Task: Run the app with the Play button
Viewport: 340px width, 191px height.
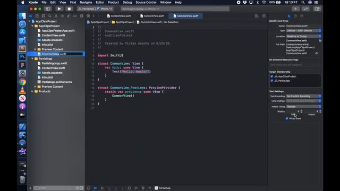Action: (59, 9)
